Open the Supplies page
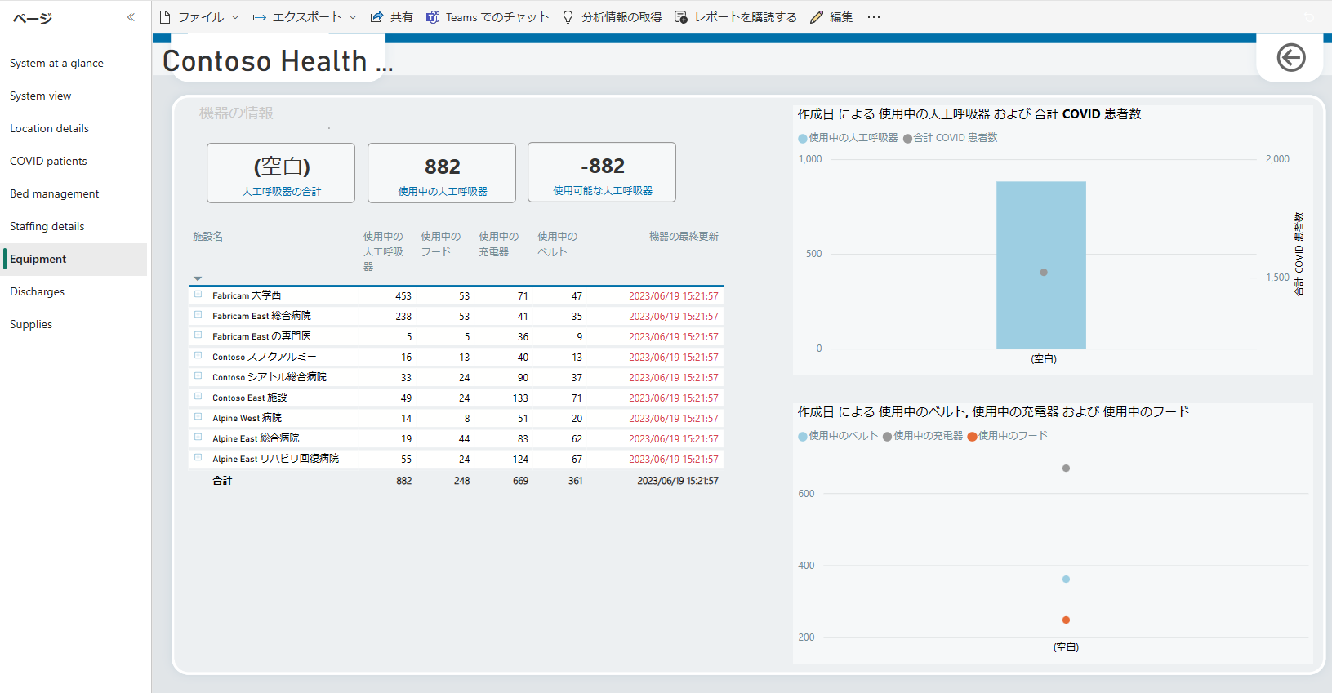 click(74, 324)
